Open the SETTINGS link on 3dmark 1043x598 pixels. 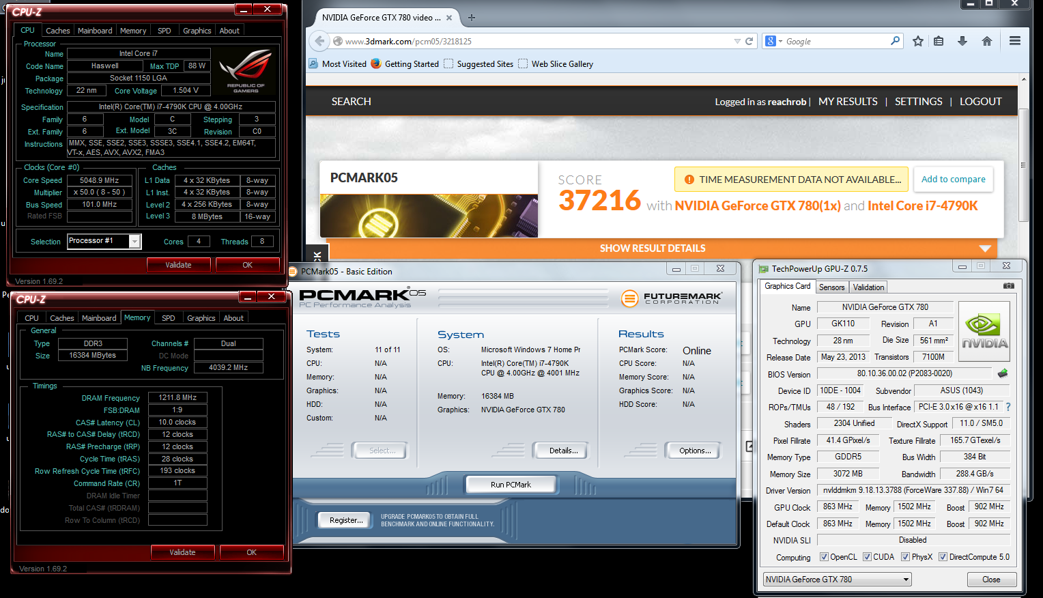click(x=918, y=101)
